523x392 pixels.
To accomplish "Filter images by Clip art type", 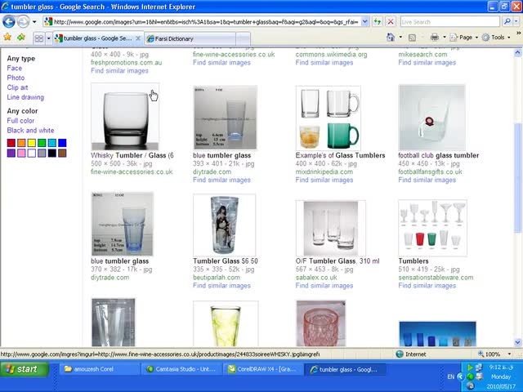I will pos(17,87).
